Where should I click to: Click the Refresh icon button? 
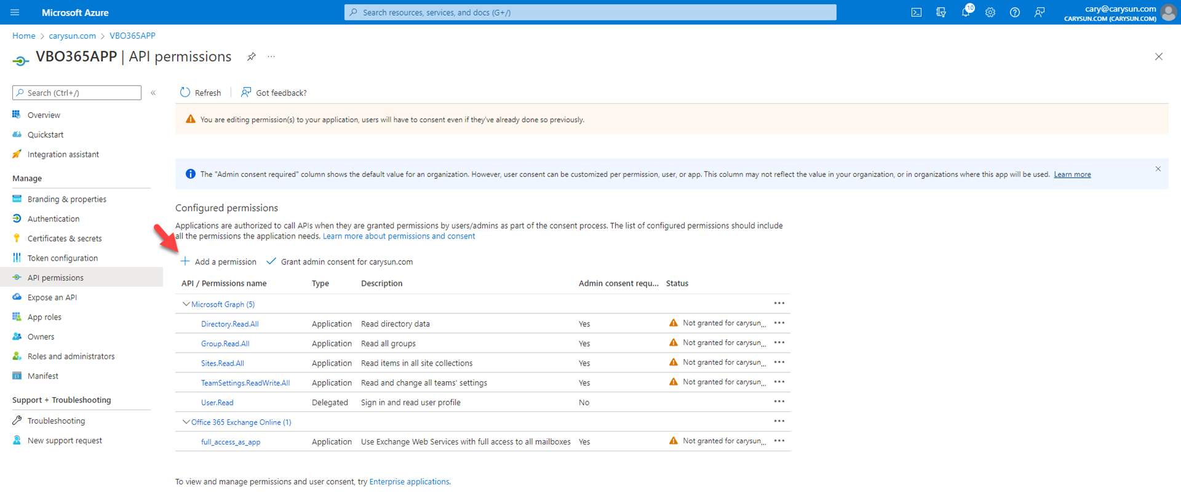pos(185,92)
